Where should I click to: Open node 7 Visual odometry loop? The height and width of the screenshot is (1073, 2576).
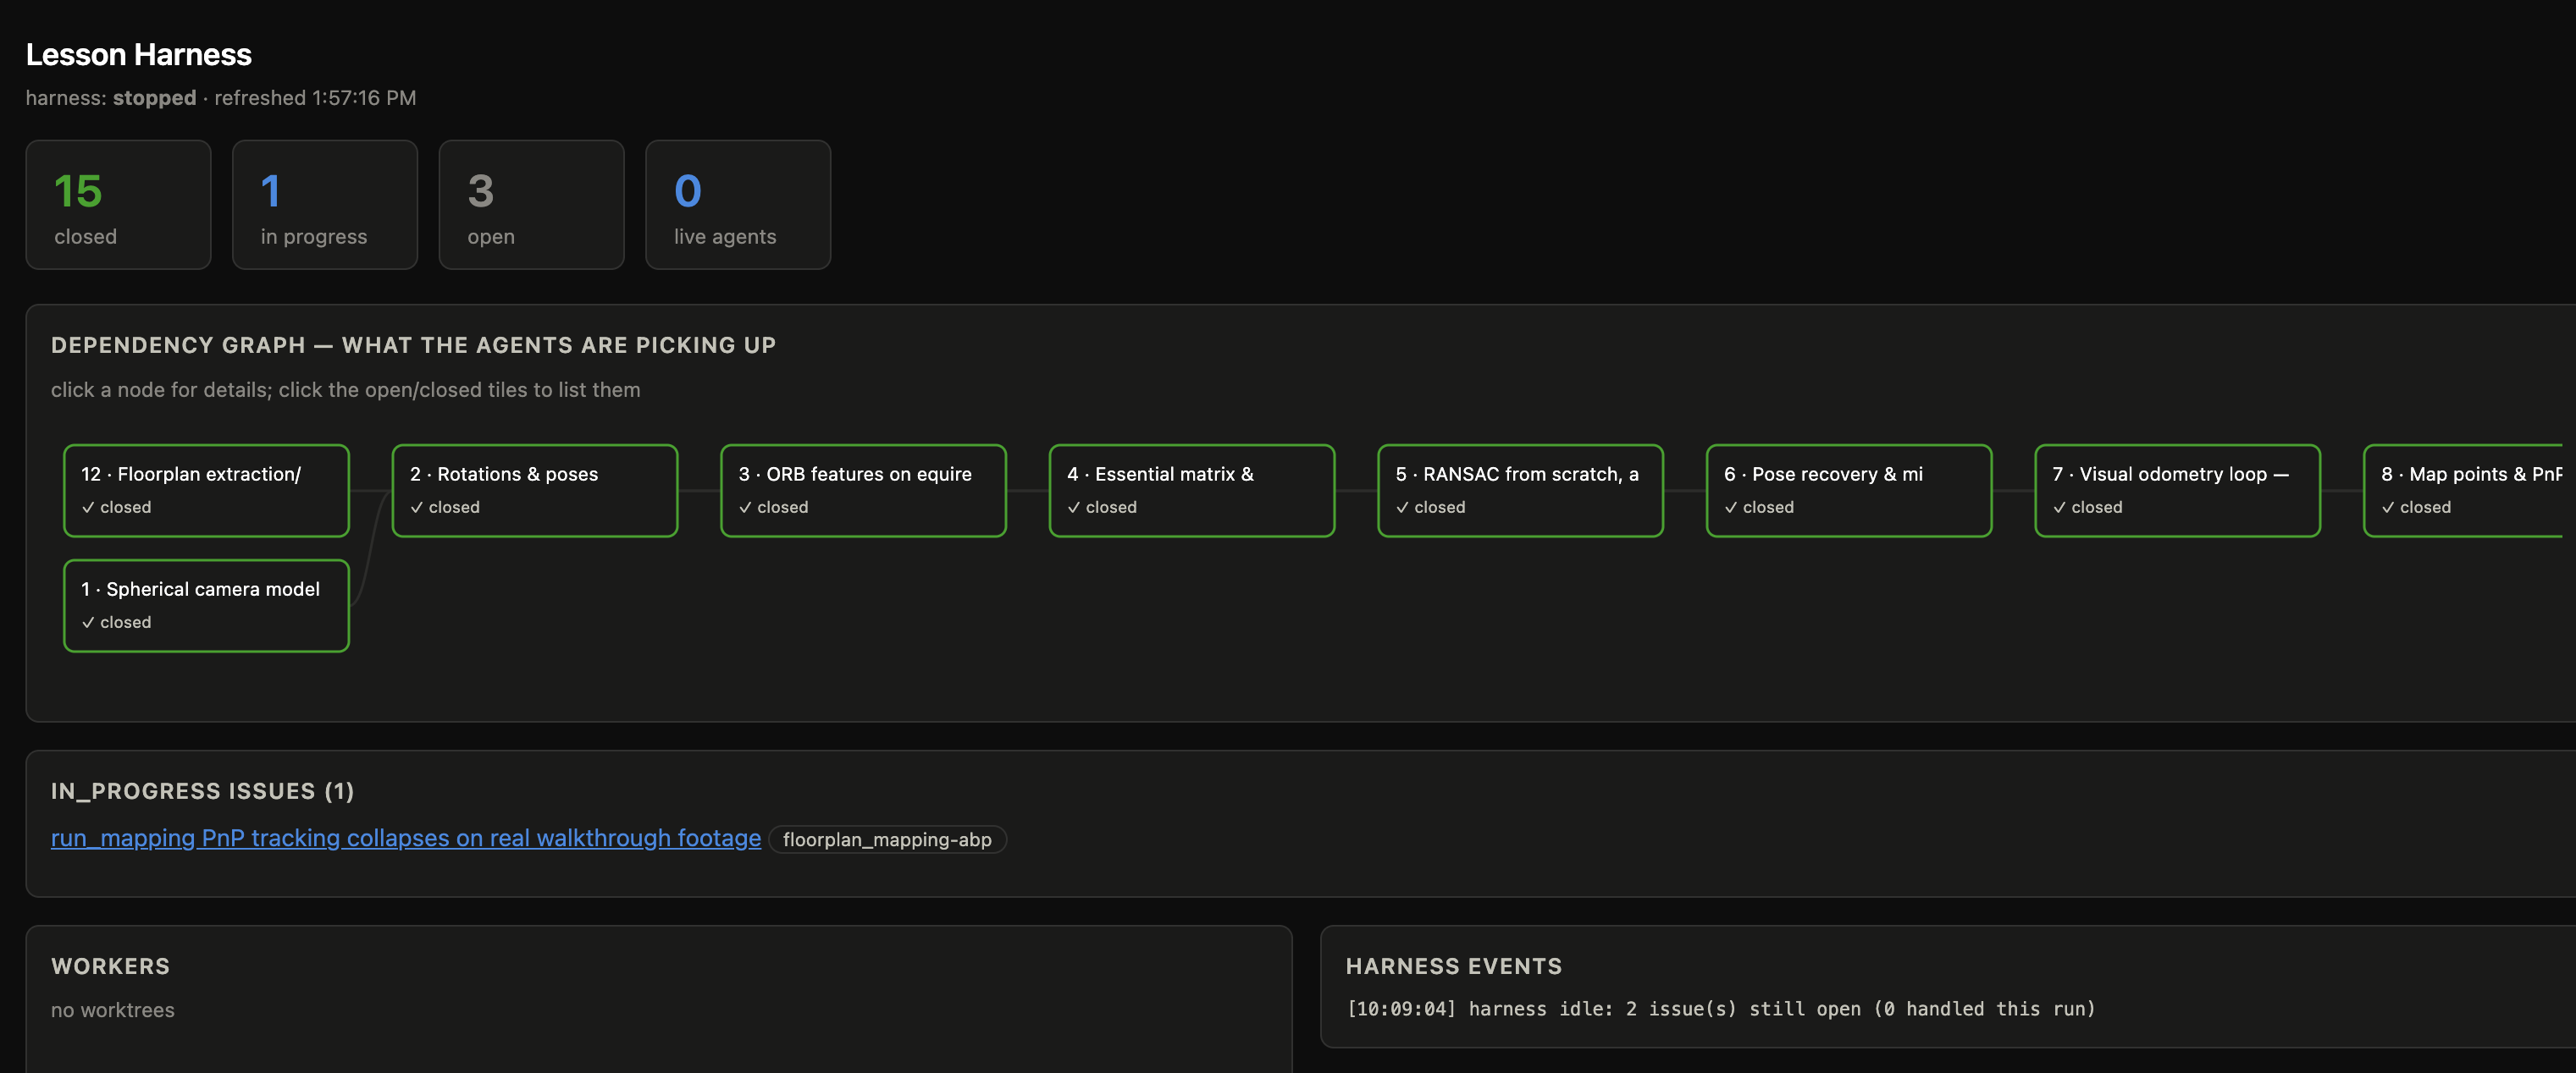2177,491
